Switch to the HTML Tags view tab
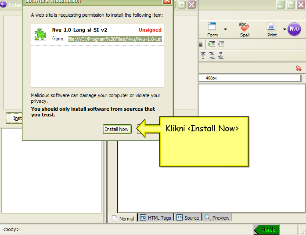The image size is (306, 235). coord(155,217)
